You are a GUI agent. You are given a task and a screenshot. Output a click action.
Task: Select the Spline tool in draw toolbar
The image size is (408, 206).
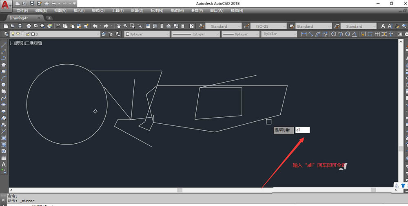(x=4, y=98)
